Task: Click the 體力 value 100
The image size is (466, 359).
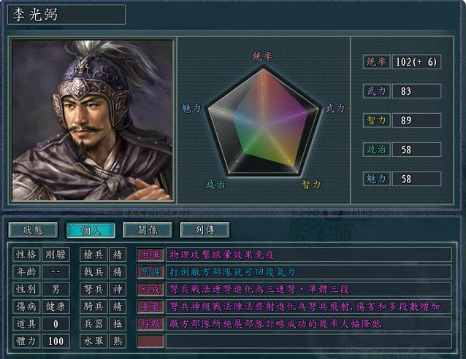Action: [56, 341]
